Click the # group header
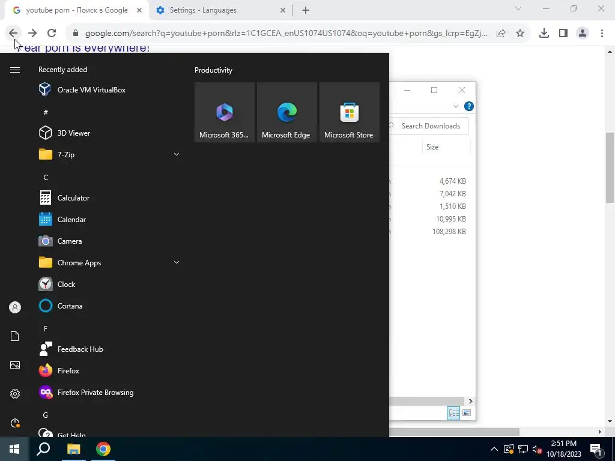Screen dimensions: 615x461 click(46, 112)
